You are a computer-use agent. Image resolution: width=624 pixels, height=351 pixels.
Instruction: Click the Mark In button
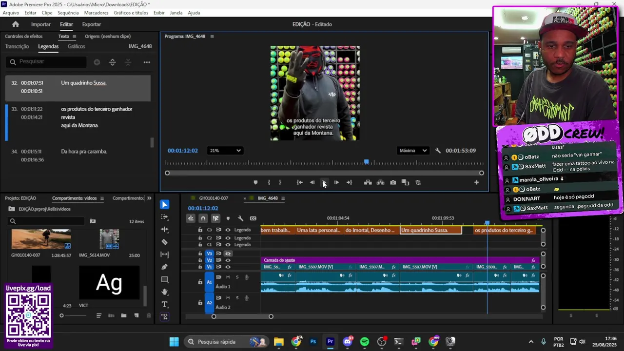pyautogui.click(x=269, y=182)
